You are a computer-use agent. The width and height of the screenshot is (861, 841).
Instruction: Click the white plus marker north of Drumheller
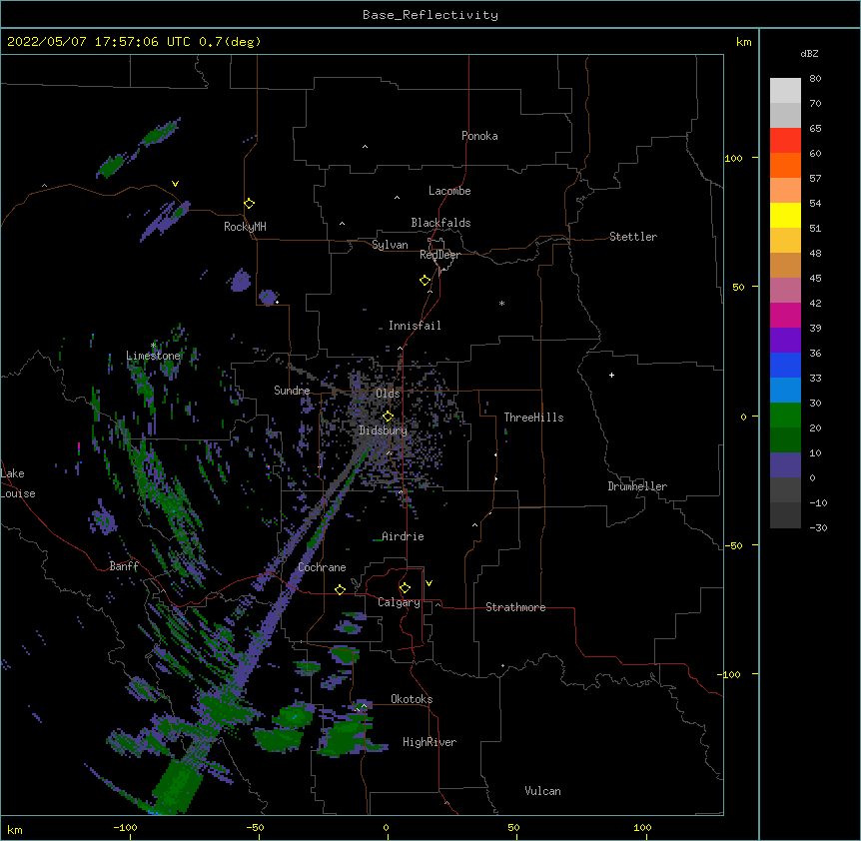611,375
